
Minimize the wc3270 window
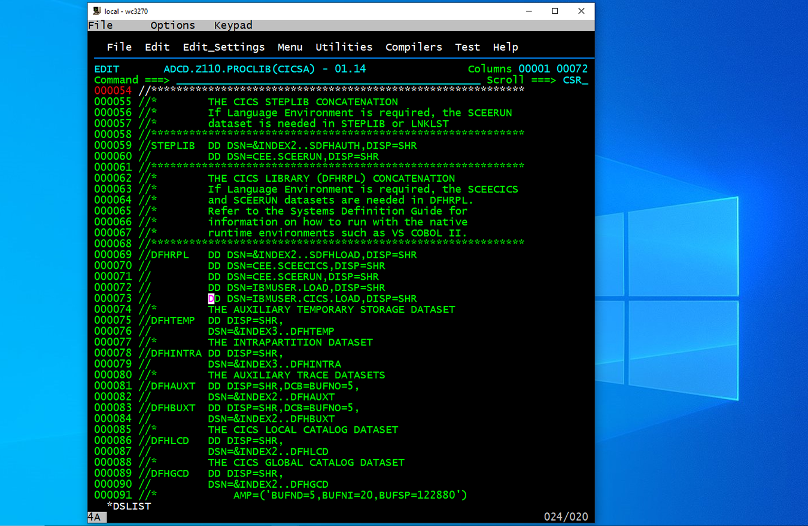click(529, 11)
